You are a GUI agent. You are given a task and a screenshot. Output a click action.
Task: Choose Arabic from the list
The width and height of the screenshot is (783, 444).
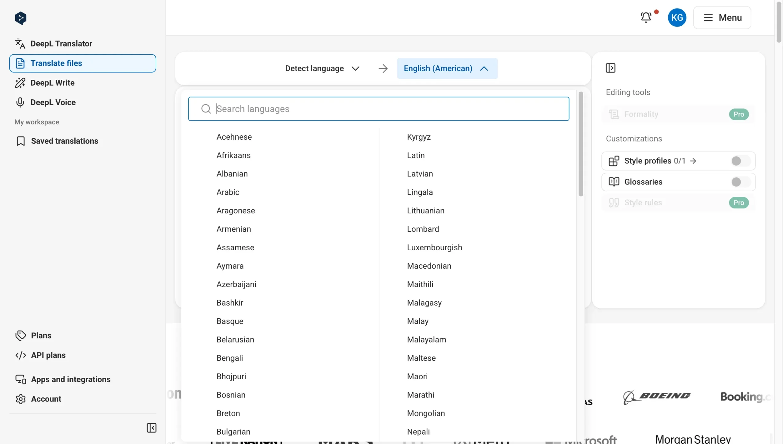[228, 192]
